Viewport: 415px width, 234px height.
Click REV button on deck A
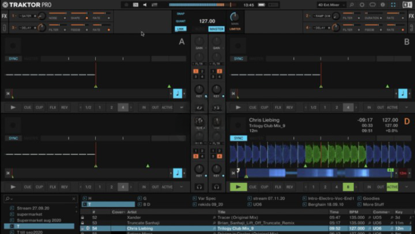pyautogui.click(x=65, y=108)
